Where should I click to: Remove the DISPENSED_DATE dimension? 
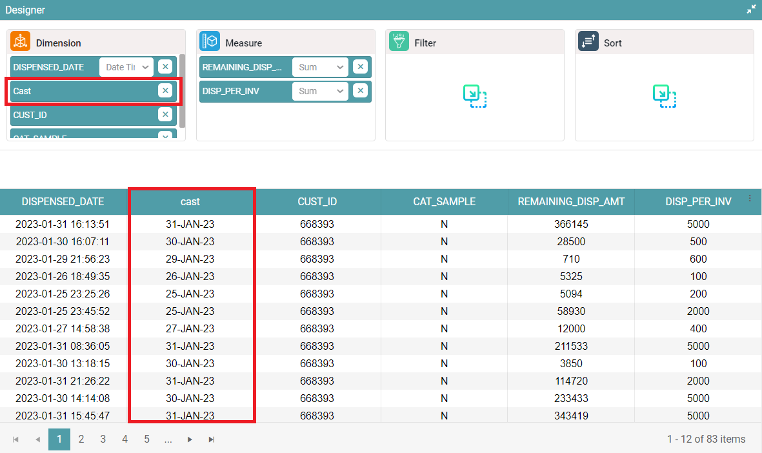coord(165,66)
